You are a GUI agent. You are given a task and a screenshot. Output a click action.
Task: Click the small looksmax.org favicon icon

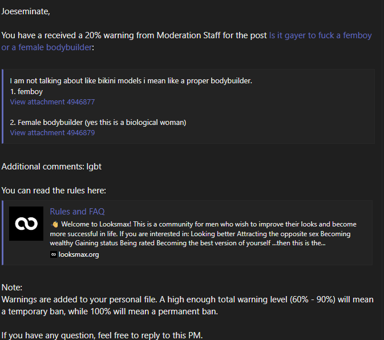coord(53,255)
